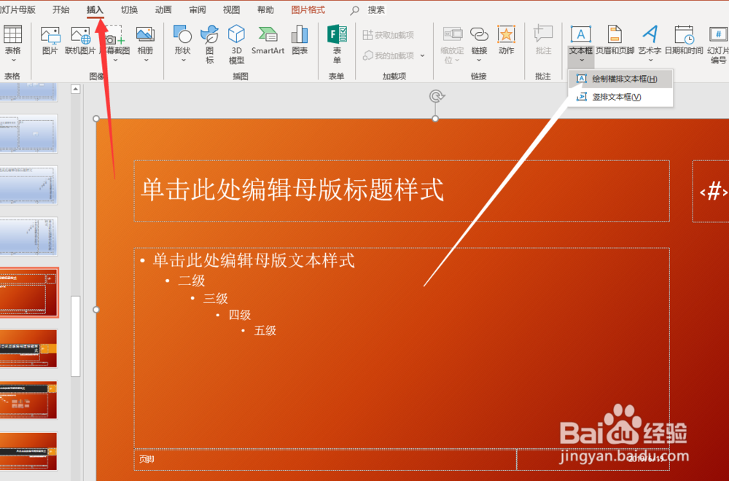The height and width of the screenshot is (481, 729).
Task: Click the highlighted orange slide master thumbnail
Action: (28, 293)
